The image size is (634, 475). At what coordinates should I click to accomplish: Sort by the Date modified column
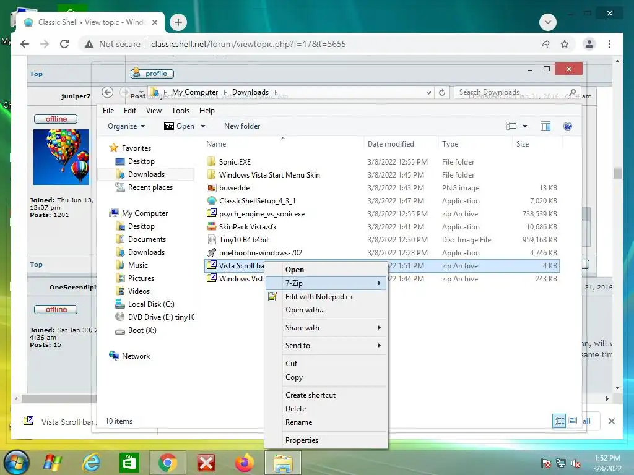tap(401, 143)
